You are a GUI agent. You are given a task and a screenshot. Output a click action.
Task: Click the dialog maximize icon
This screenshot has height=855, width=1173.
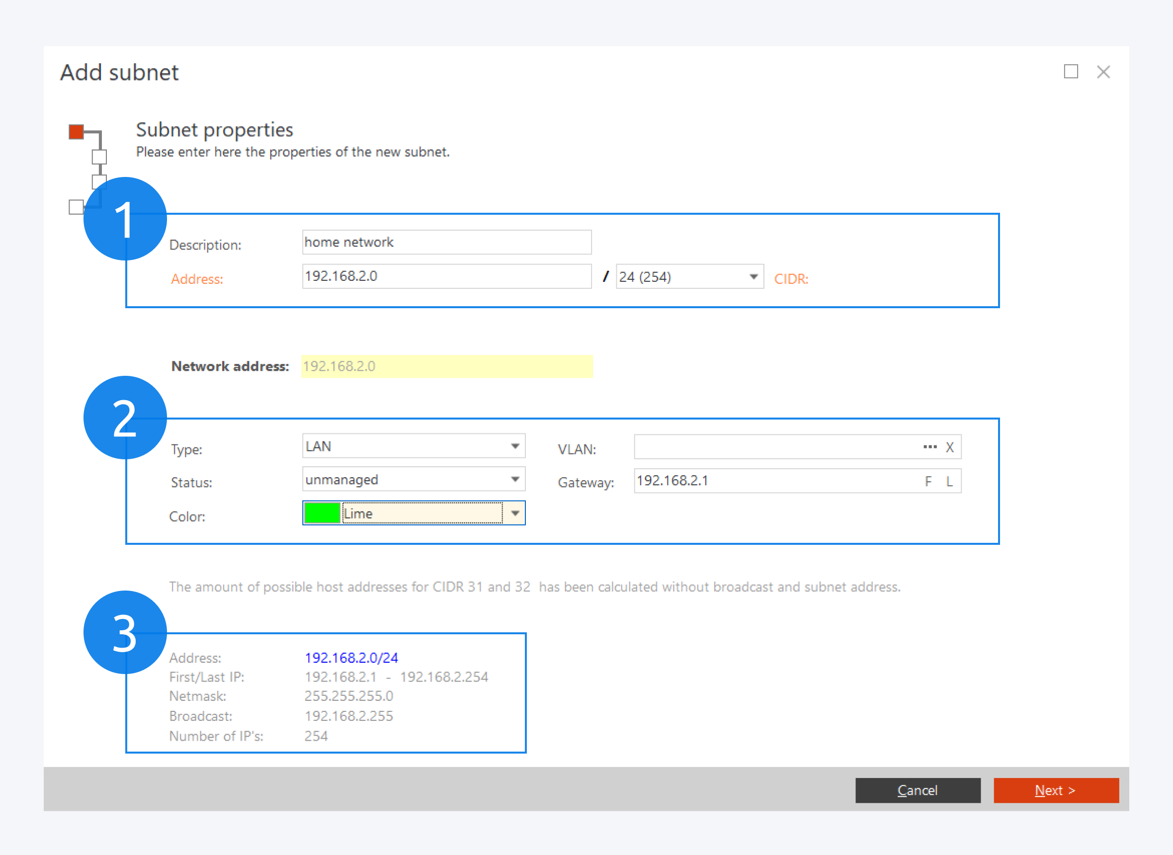tap(1071, 72)
